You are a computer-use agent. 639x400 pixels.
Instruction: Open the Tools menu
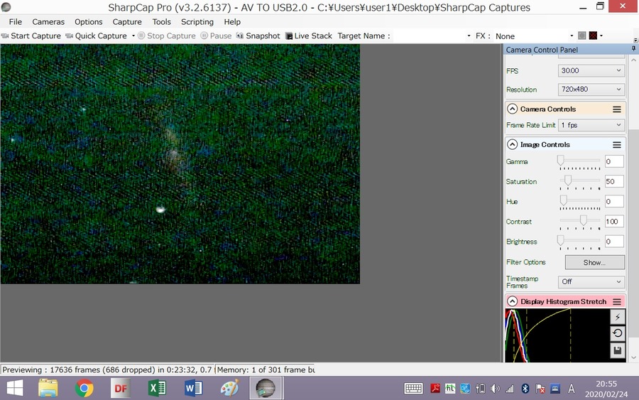click(161, 22)
